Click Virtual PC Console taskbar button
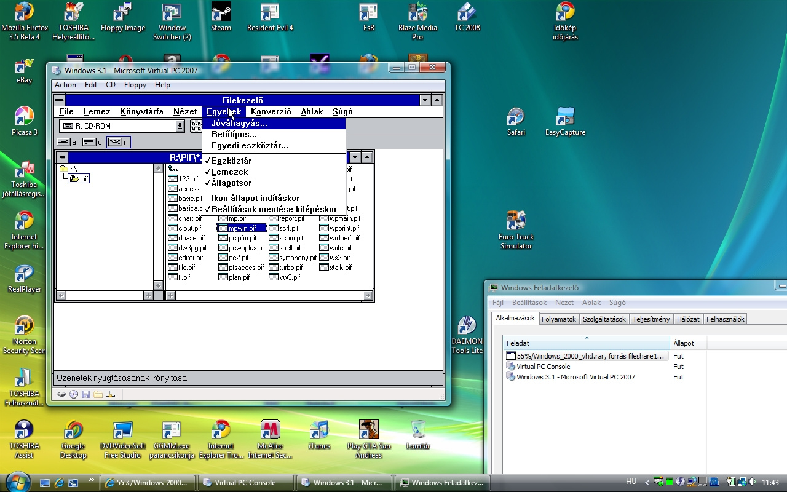Viewport: 787px width, 492px height. pyautogui.click(x=245, y=483)
